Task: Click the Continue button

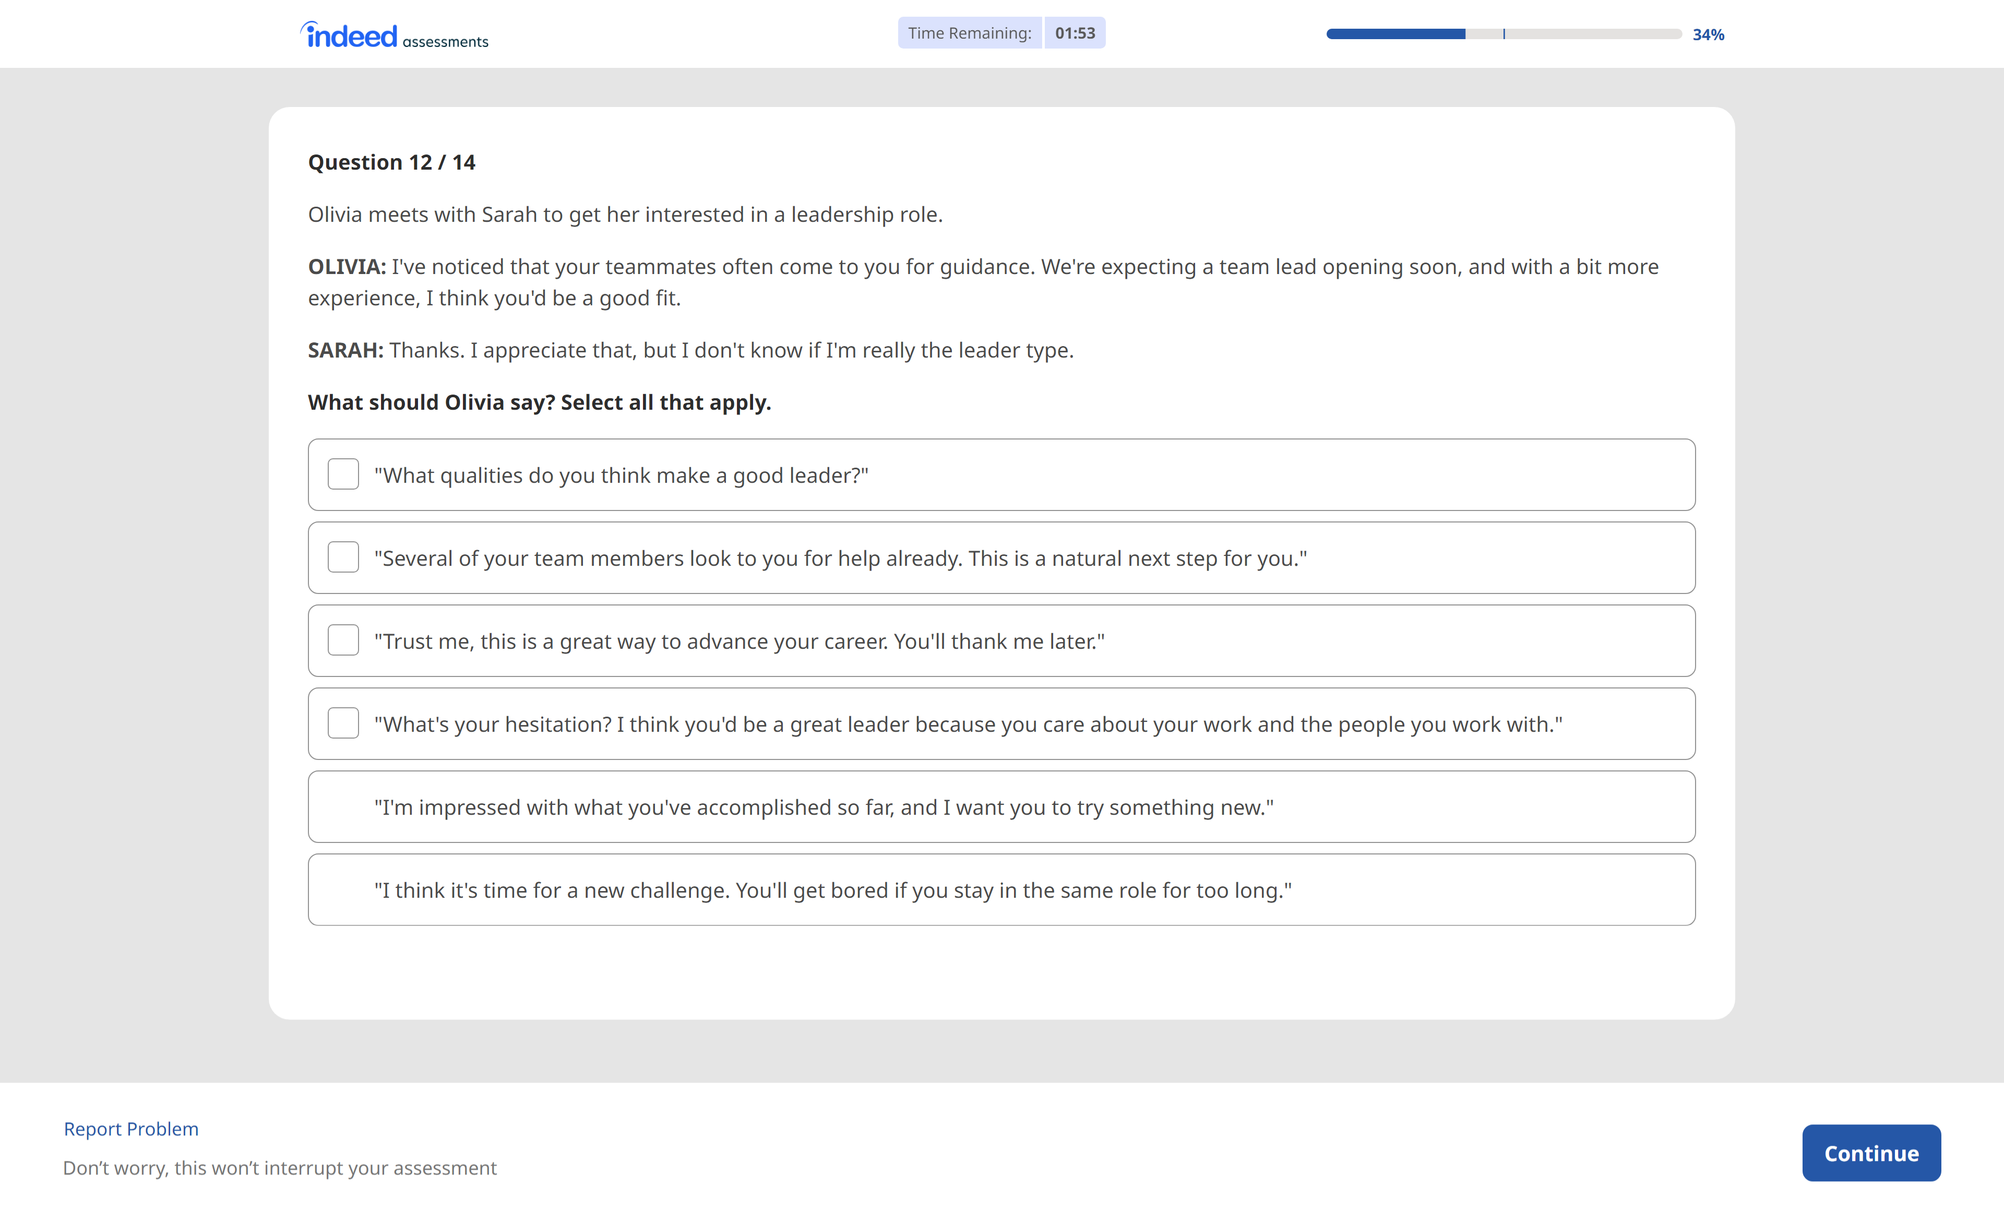Action: 1870,1153
